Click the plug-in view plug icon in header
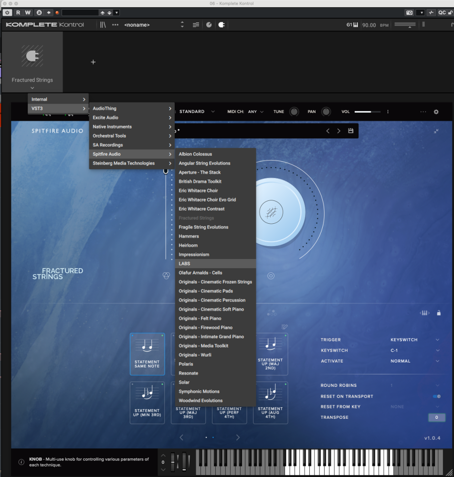 (x=222, y=25)
